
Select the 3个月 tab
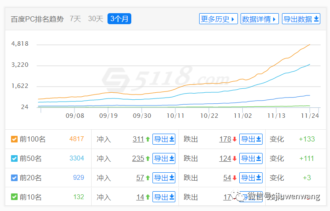[x=119, y=19]
